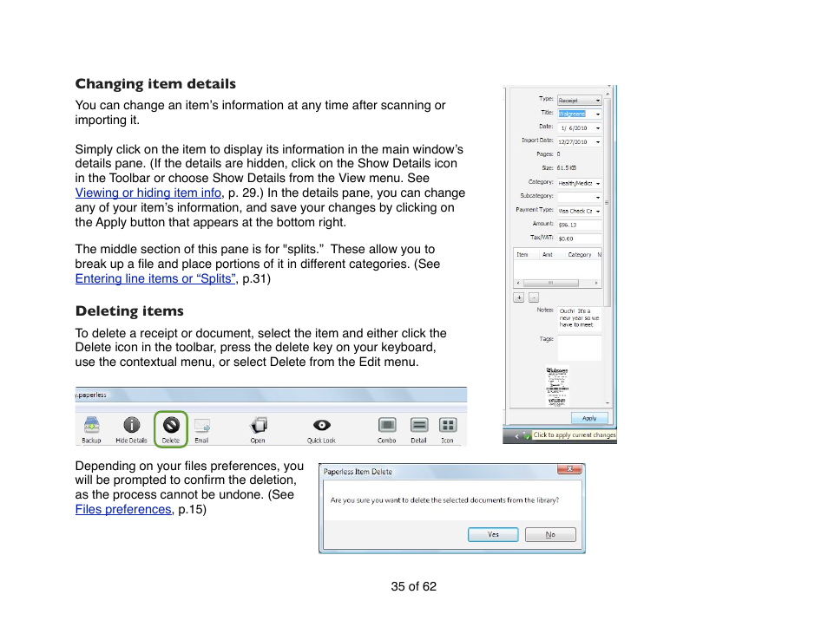Click the Backup toolbar icon
Screen dimensions: 828x640
[x=91, y=425]
